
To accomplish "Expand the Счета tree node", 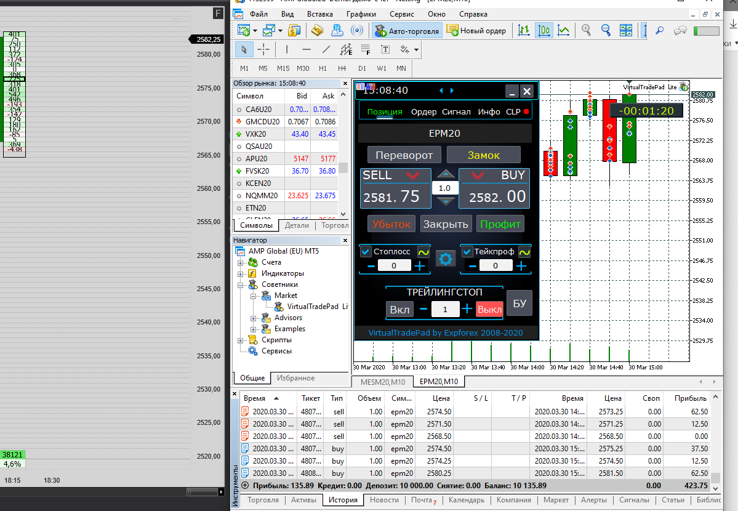I will coord(240,263).
